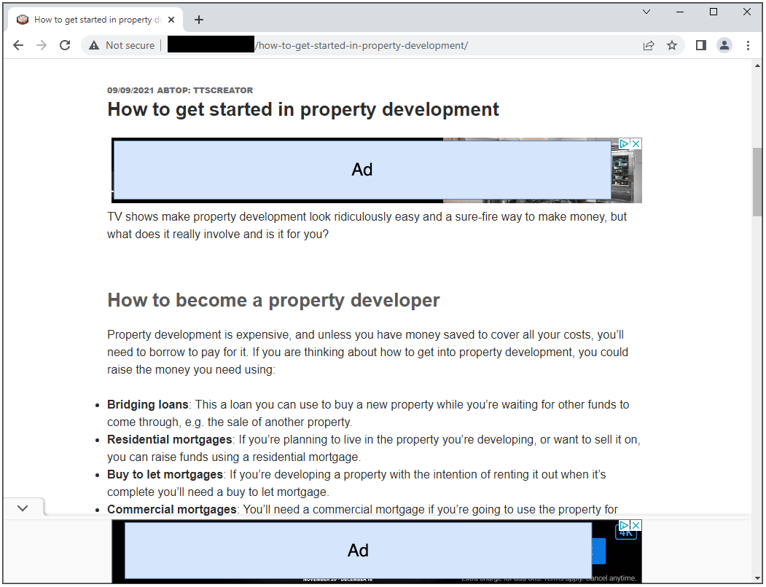
Task: Open a new browser tab
Action: click(199, 19)
